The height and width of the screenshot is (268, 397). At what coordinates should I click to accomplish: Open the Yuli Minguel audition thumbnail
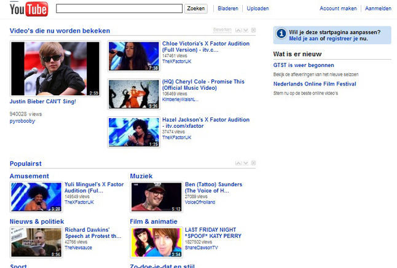[36, 197]
